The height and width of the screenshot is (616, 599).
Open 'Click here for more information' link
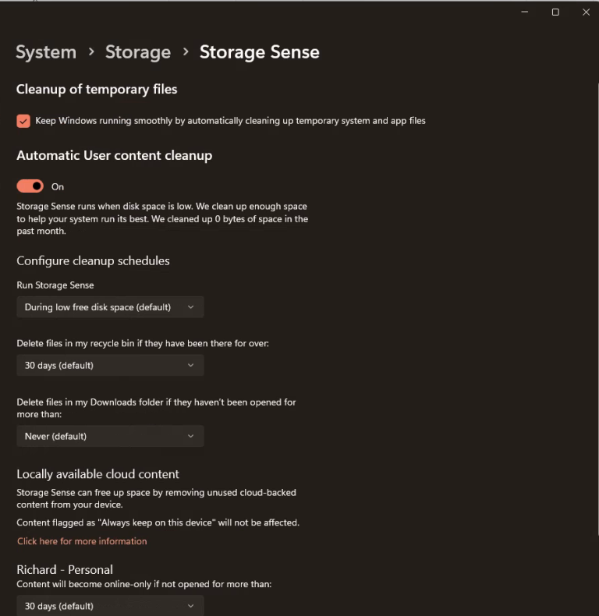pos(82,541)
